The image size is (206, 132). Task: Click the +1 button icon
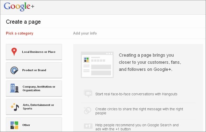coord(88,126)
